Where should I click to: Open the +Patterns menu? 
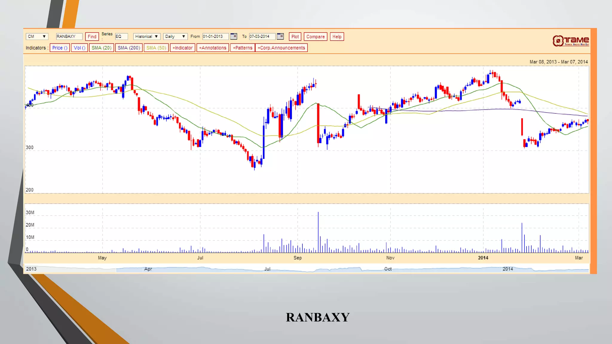(243, 48)
